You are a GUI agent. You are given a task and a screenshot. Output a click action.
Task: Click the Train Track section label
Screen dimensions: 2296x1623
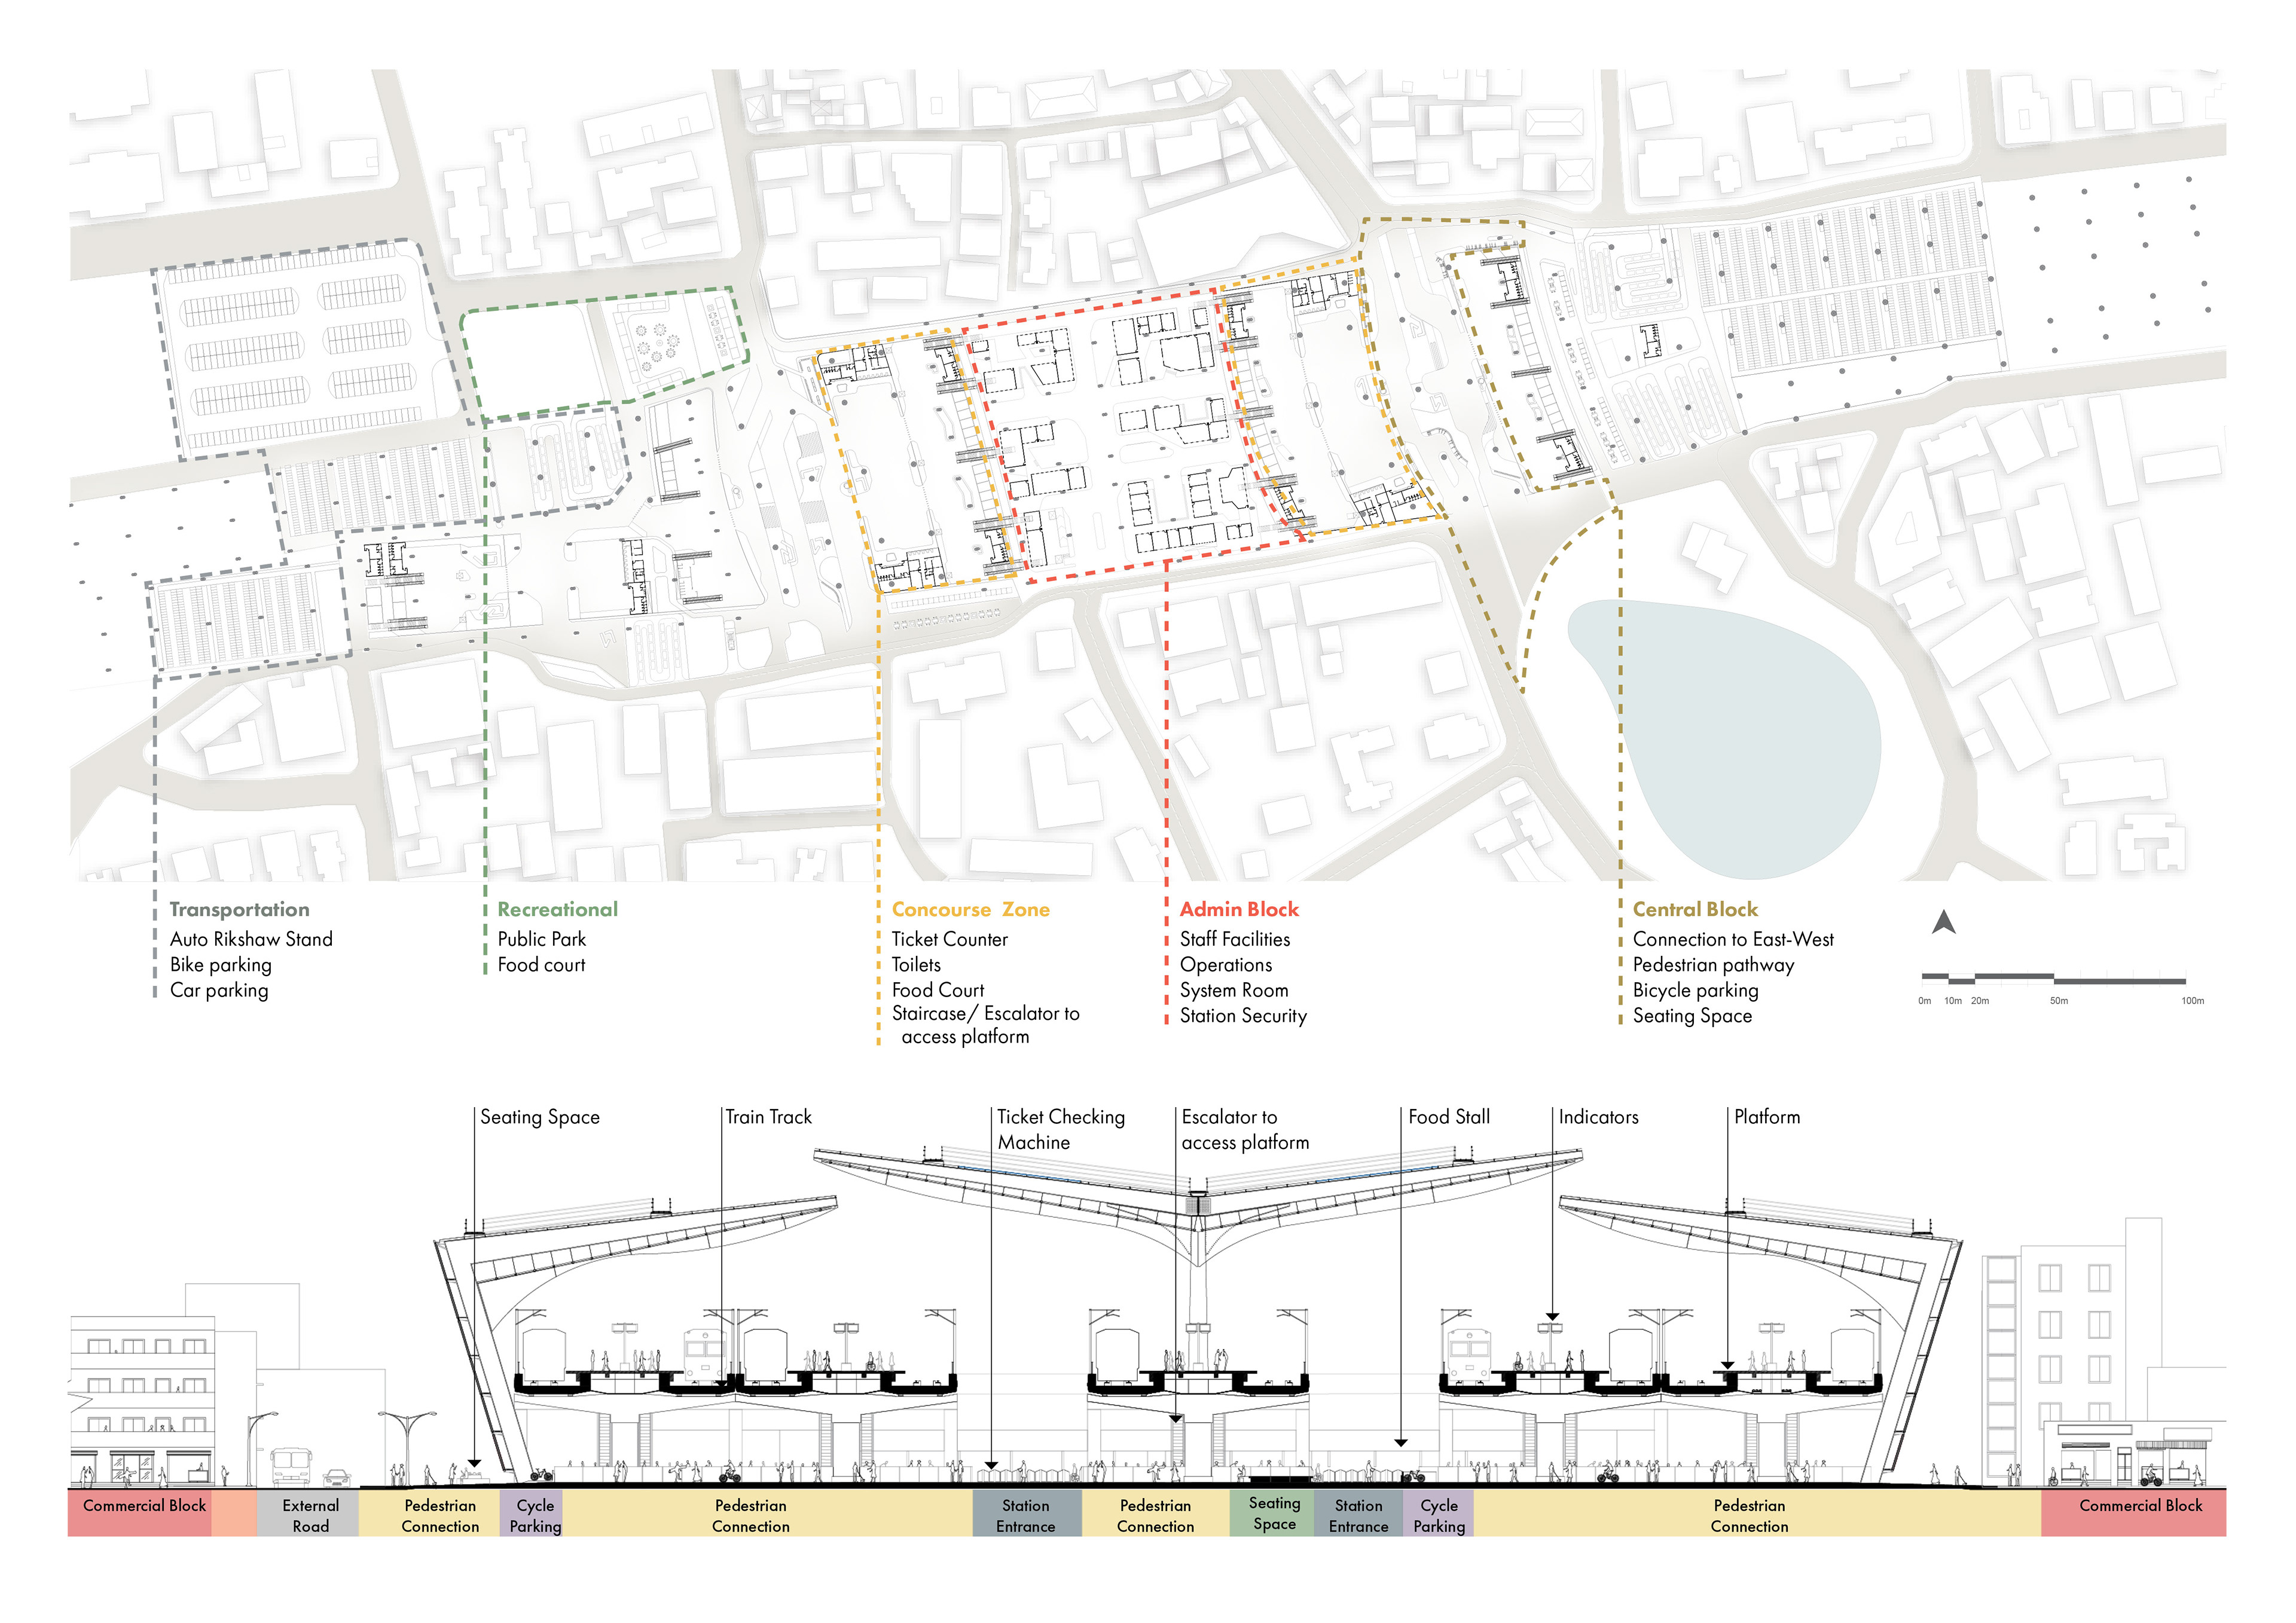[x=768, y=1117]
